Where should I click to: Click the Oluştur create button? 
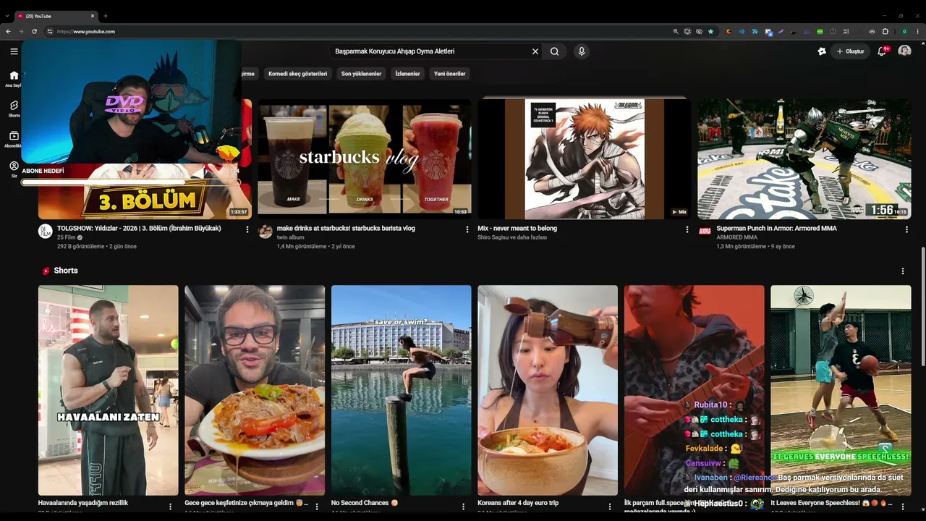(x=850, y=51)
